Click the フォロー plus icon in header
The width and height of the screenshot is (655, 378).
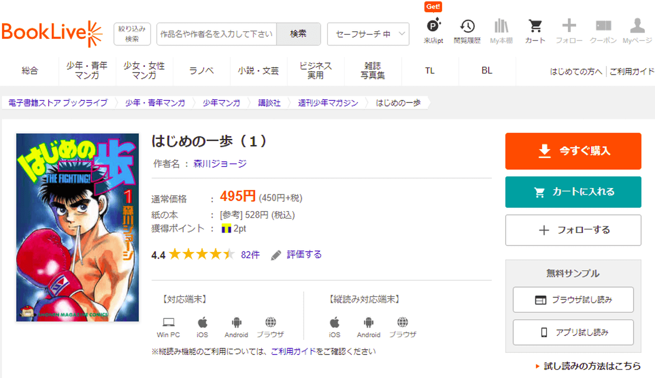[x=569, y=31]
